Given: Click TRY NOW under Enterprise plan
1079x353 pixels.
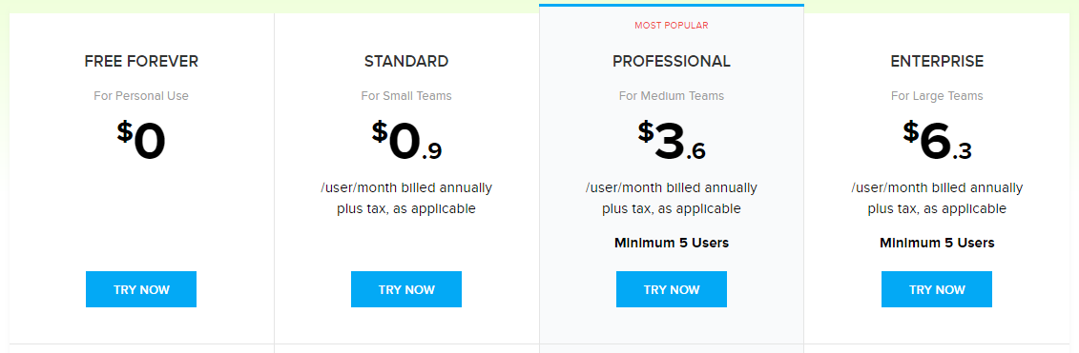Looking at the screenshot, I should coord(937,289).
